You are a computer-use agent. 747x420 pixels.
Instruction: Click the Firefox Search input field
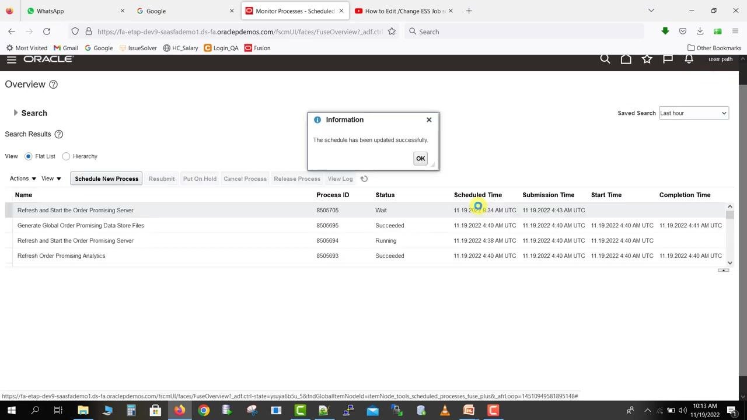pos(523,32)
